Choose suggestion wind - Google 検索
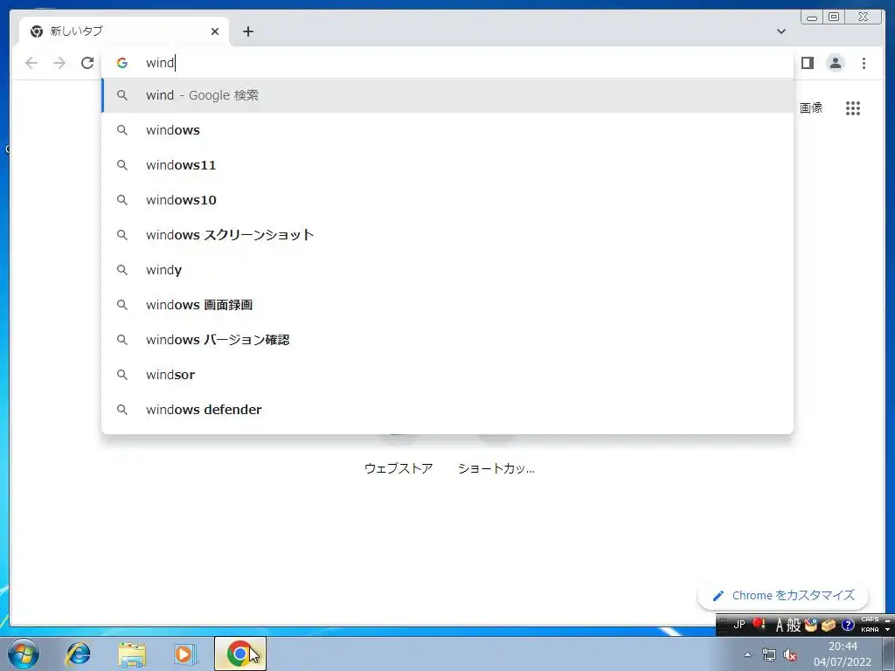Screen dimensions: 895x671 point(448,95)
